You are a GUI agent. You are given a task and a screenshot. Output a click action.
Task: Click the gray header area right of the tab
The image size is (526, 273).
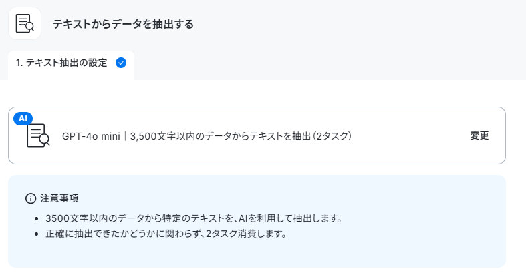(x=329, y=63)
